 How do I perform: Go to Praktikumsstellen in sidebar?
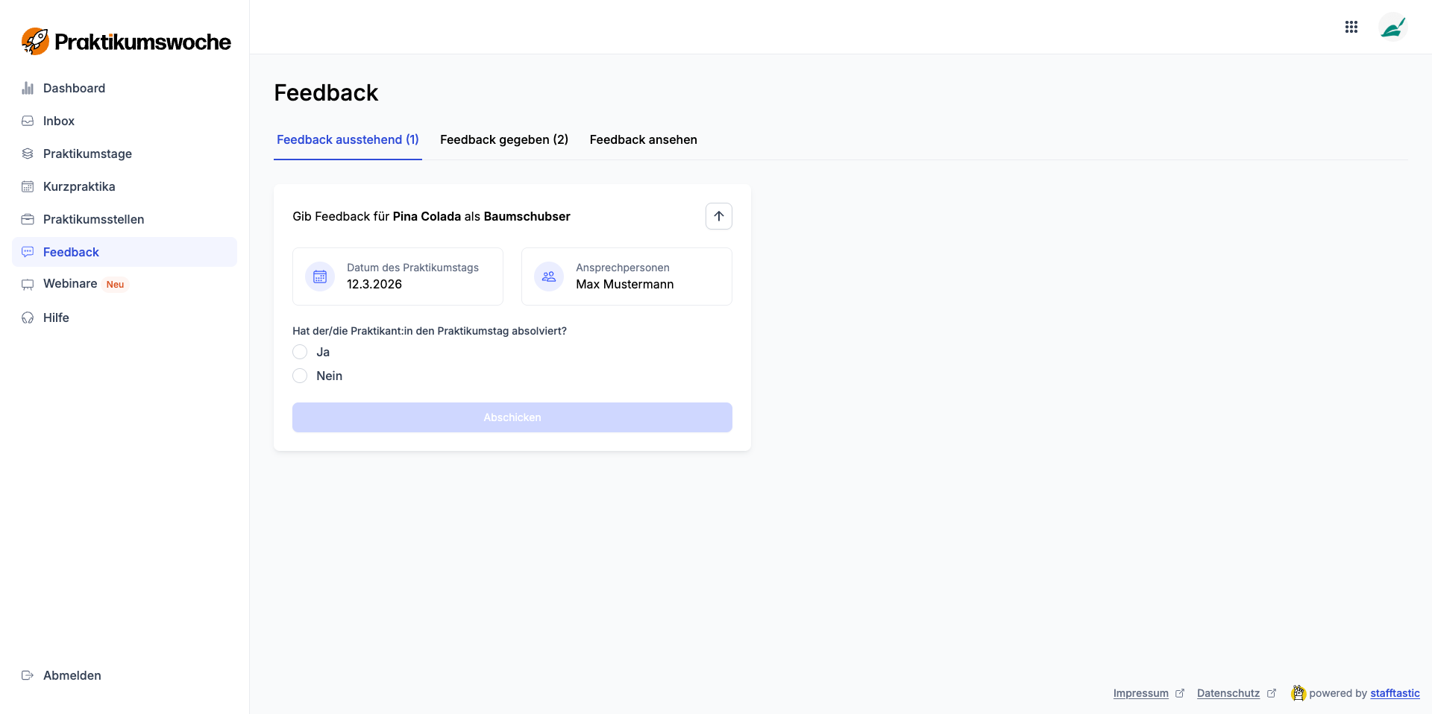[x=93, y=219]
